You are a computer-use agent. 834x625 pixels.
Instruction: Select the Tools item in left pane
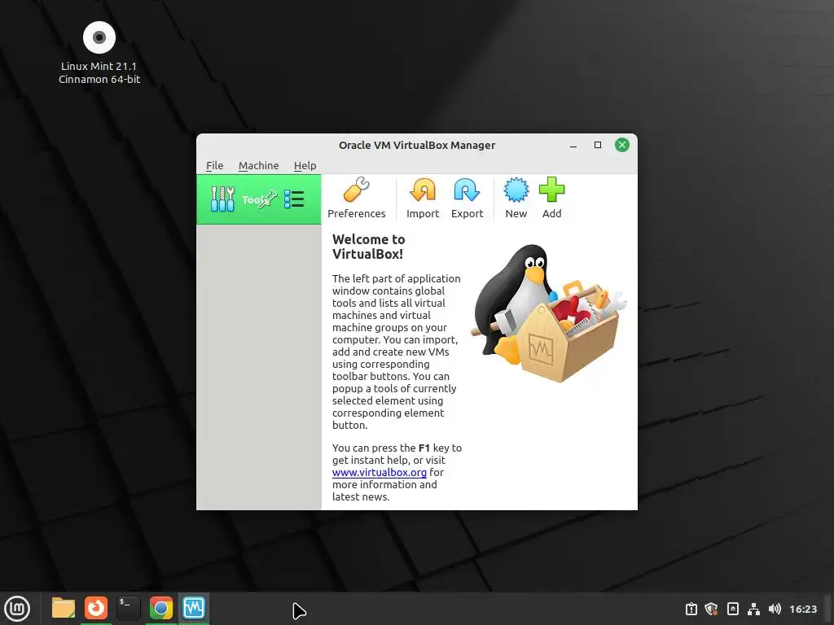pos(258,199)
